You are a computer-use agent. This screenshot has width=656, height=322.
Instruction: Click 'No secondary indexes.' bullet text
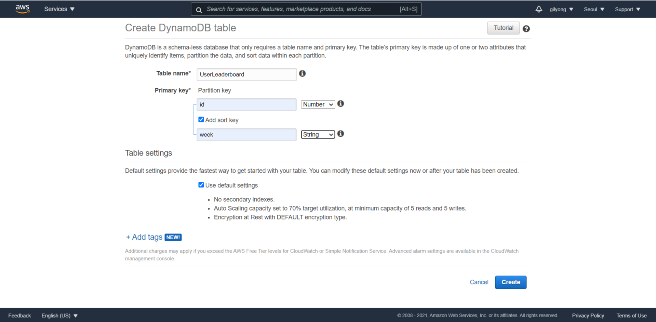(x=244, y=199)
